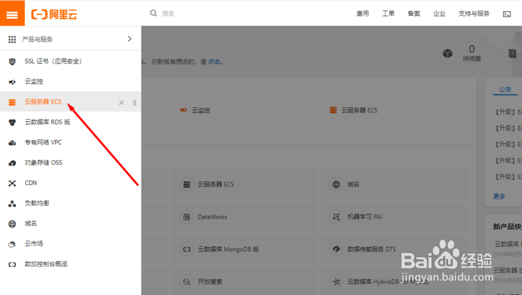The height and width of the screenshot is (295, 522).
Task: Click the sidebar 域名 globe icon
Action: click(13, 224)
